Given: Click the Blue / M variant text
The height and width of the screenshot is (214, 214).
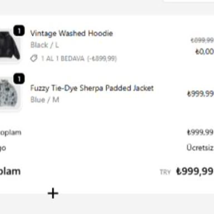Looking at the screenshot, I should 45,99.
